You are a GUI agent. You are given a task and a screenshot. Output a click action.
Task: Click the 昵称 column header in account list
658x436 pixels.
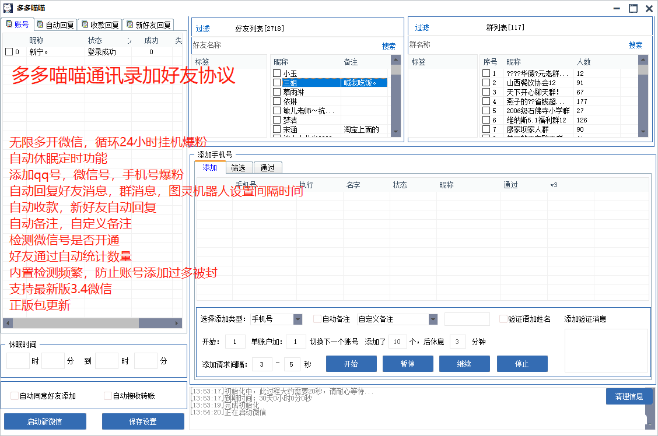36,40
